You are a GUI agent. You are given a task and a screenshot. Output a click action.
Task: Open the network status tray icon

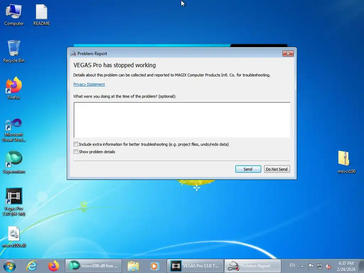click(x=320, y=266)
